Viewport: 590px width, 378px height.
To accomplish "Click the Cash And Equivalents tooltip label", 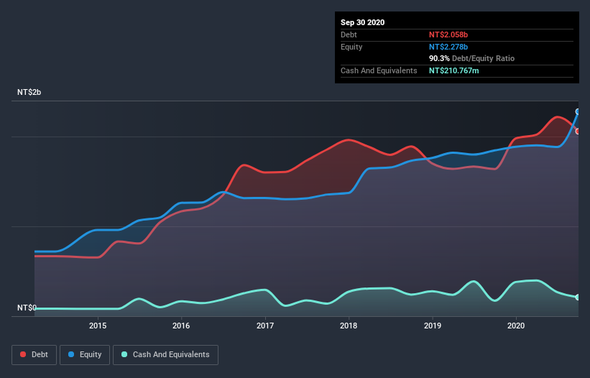I will click(x=379, y=70).
